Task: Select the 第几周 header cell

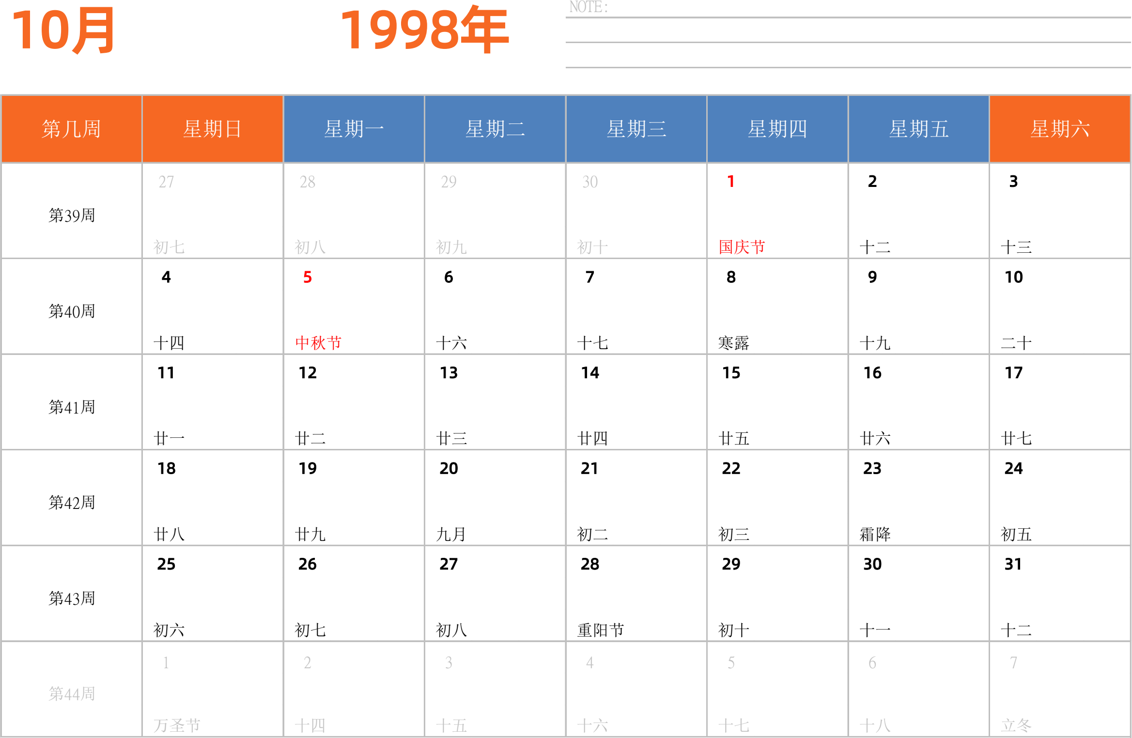Action: click(71, 129)
